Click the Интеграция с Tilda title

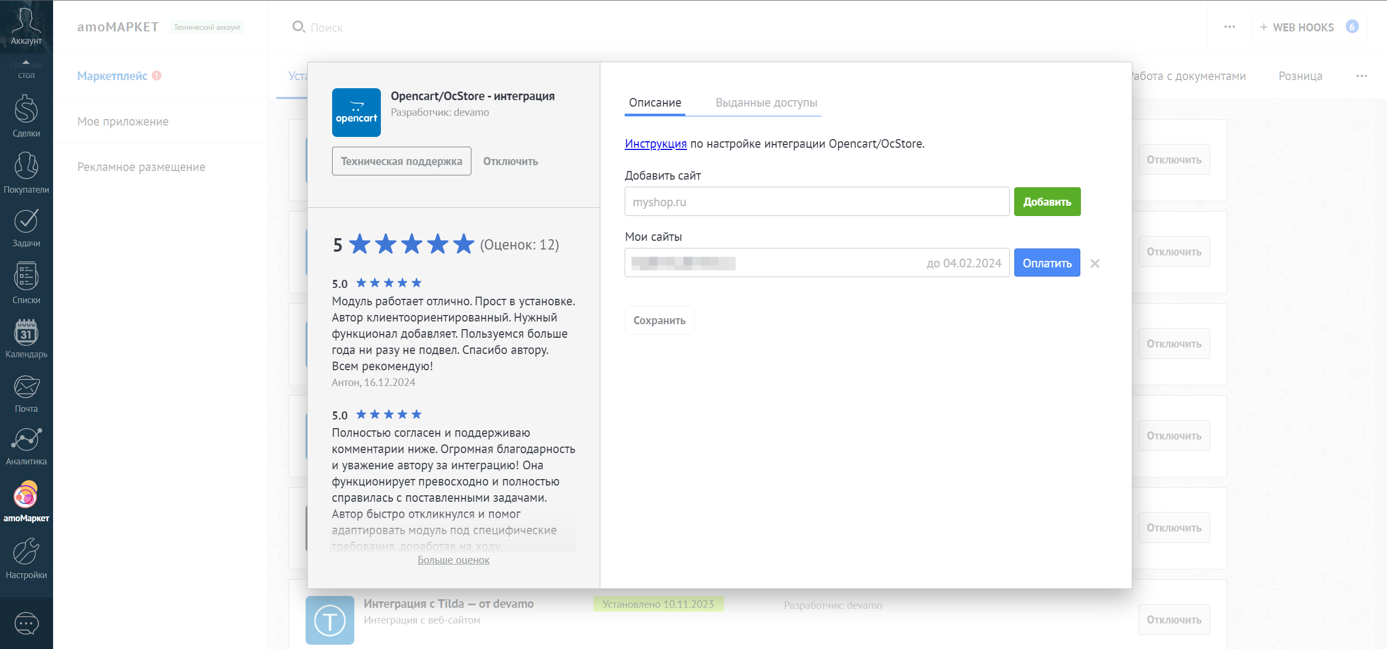pos(448,604)
